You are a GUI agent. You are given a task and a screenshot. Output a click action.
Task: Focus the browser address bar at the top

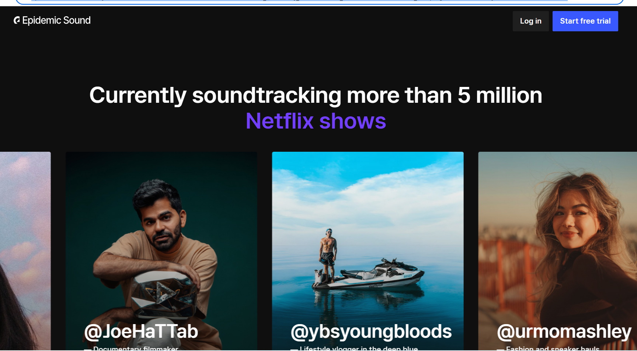click(319, 2)
